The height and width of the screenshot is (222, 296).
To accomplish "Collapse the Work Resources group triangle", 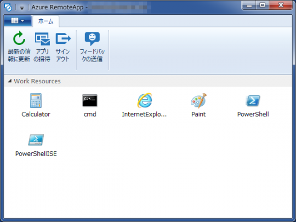I will [9, 81].
